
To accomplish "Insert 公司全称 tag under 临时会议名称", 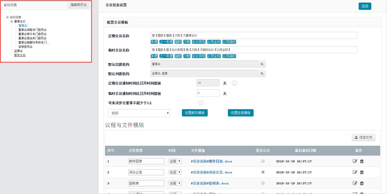I will (x=214, y=56).
